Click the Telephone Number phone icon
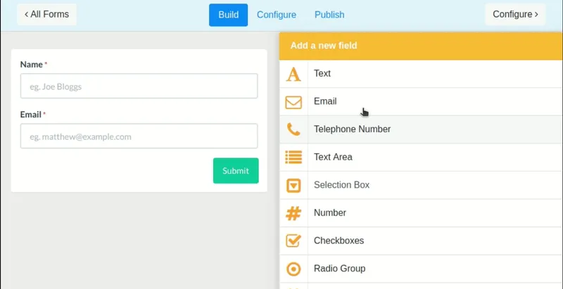Image resolution: width=563 pixels, height=289 pixels. 293,129
